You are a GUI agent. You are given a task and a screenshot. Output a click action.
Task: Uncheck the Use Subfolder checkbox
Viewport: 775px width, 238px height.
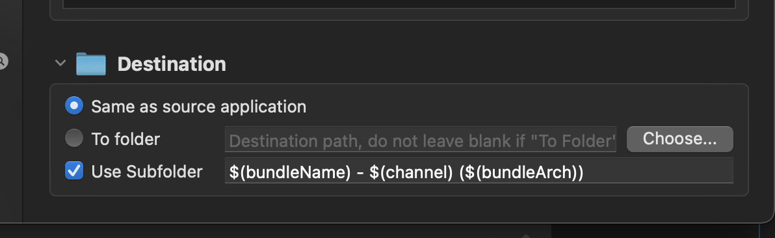(74, 171)
